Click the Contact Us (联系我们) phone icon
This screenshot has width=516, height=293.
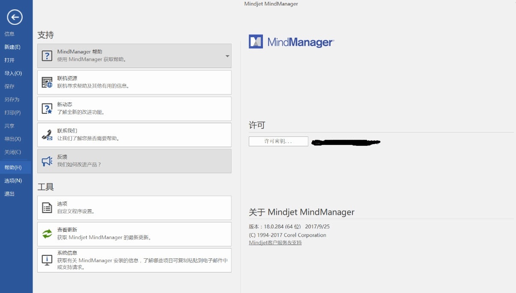tap(47, 135)
